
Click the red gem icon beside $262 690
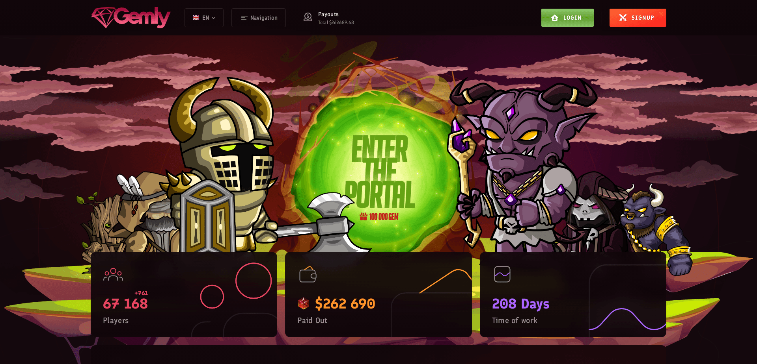coord(303,303)
